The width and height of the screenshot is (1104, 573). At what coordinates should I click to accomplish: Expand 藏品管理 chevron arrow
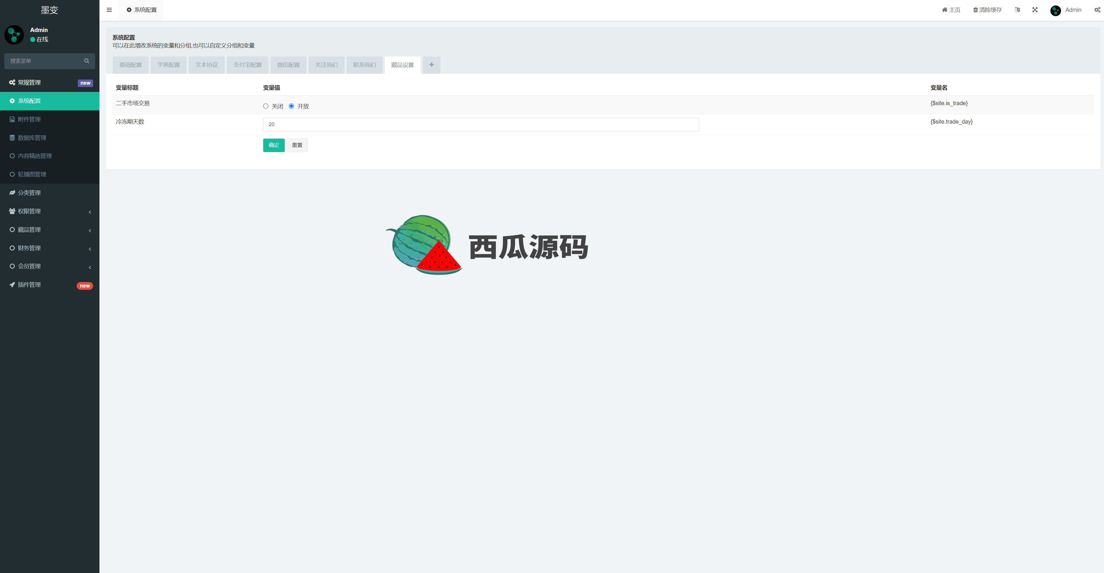90,230
